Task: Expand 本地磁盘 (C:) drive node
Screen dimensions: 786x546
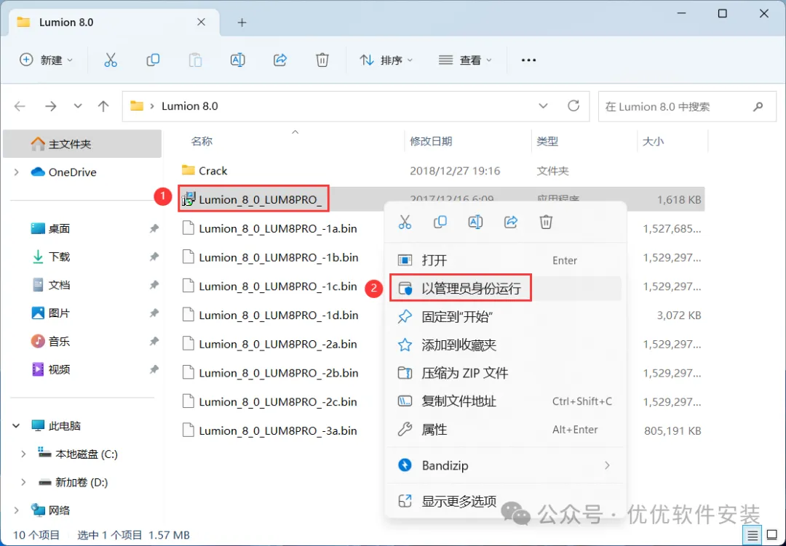Action: point(23,454)
